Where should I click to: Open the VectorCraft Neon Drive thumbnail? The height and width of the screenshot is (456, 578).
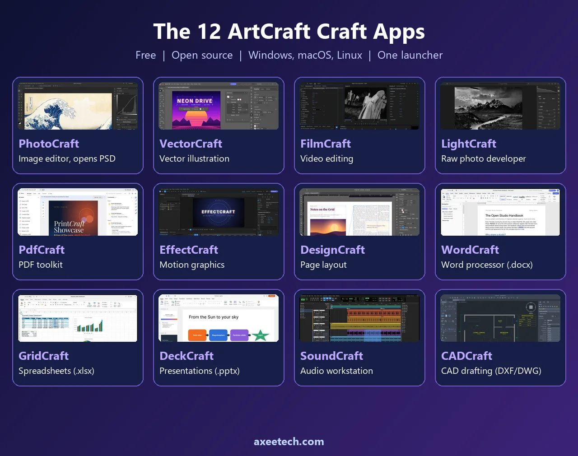[x=219, y=106]
